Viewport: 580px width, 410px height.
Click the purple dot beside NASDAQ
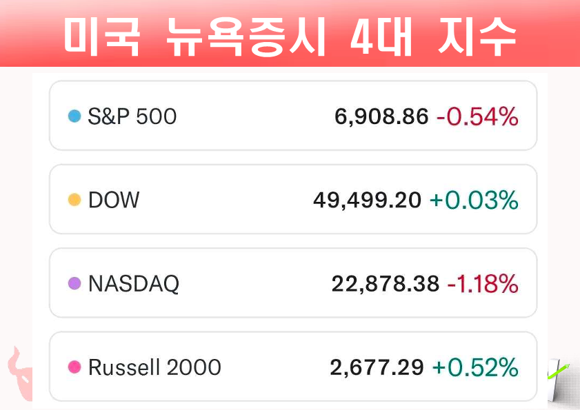pos(74,283)
